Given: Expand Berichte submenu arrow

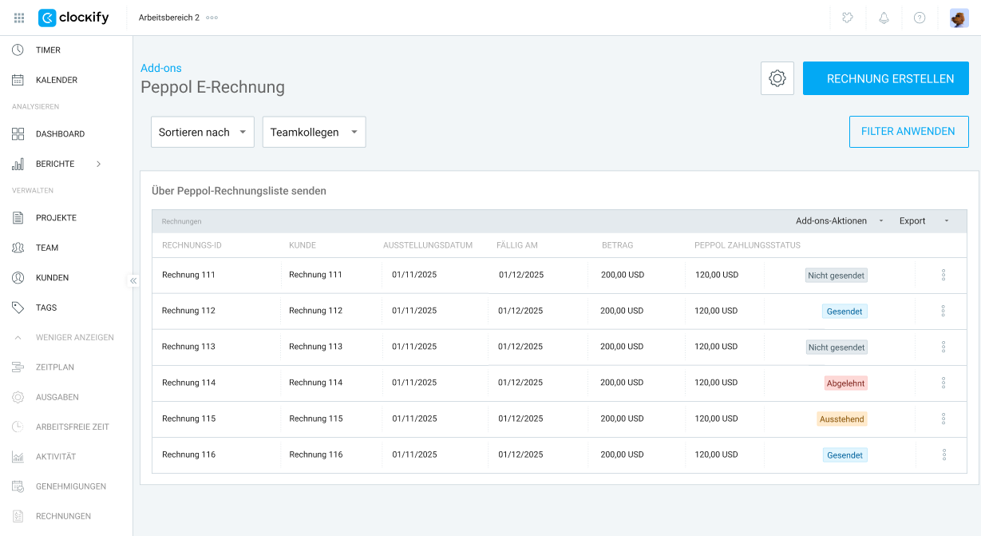Looking at the screenshot, I should pos(99,164).
